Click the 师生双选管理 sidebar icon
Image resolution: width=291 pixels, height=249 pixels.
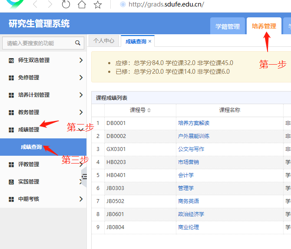[11, 60]
